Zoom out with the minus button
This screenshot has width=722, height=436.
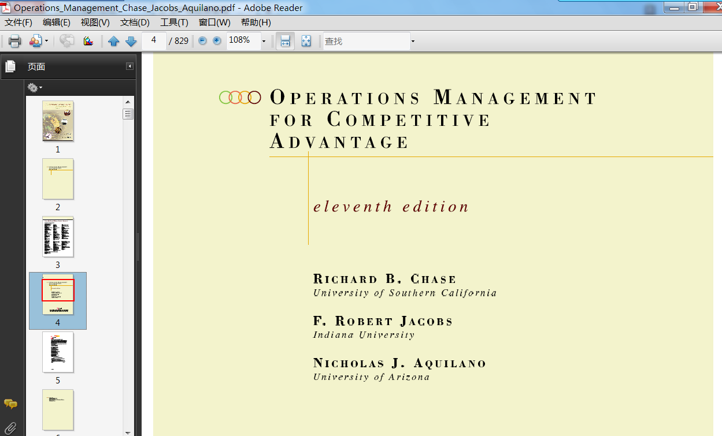pos(202,40)
